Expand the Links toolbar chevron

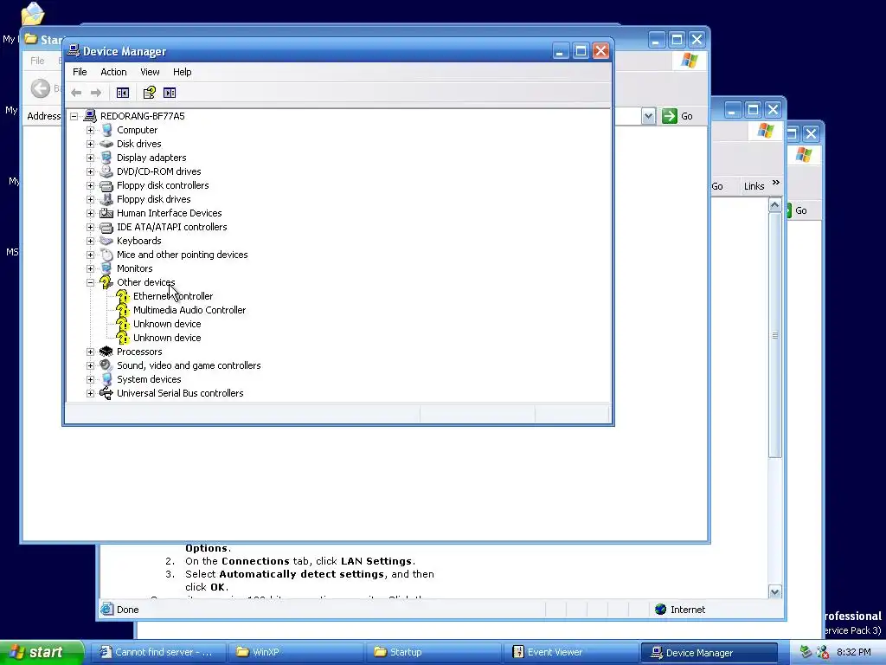point(776,183)
